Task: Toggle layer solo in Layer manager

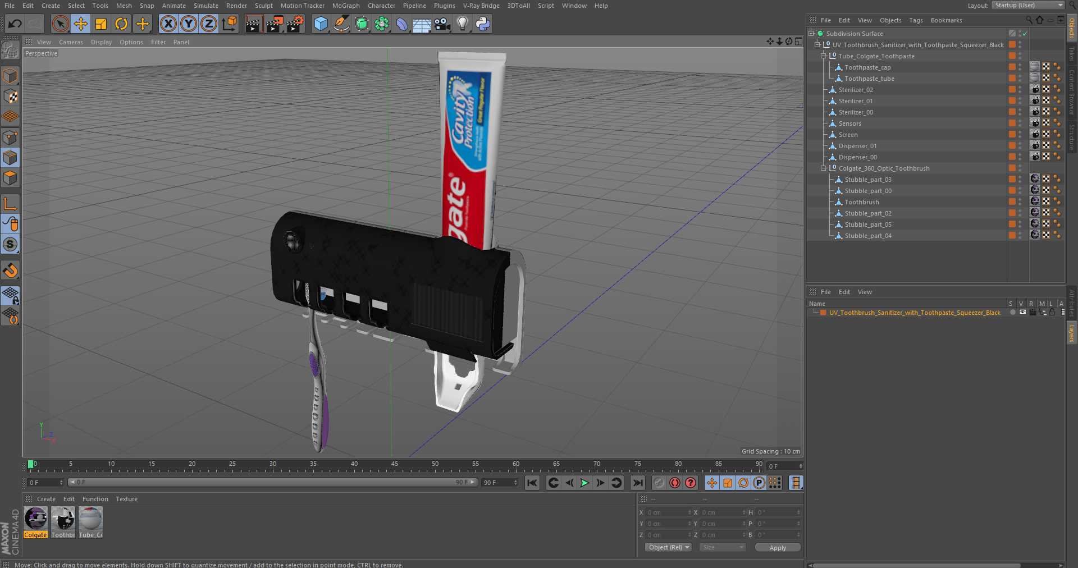Action: (1012, 313)
